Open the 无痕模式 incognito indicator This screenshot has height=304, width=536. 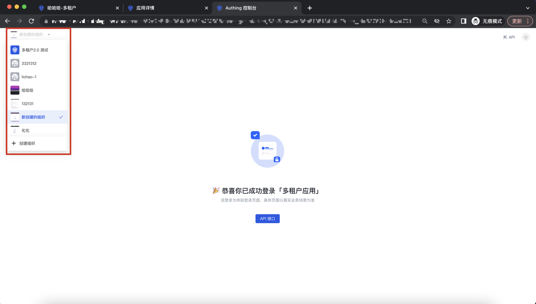[x=487, y=21]
